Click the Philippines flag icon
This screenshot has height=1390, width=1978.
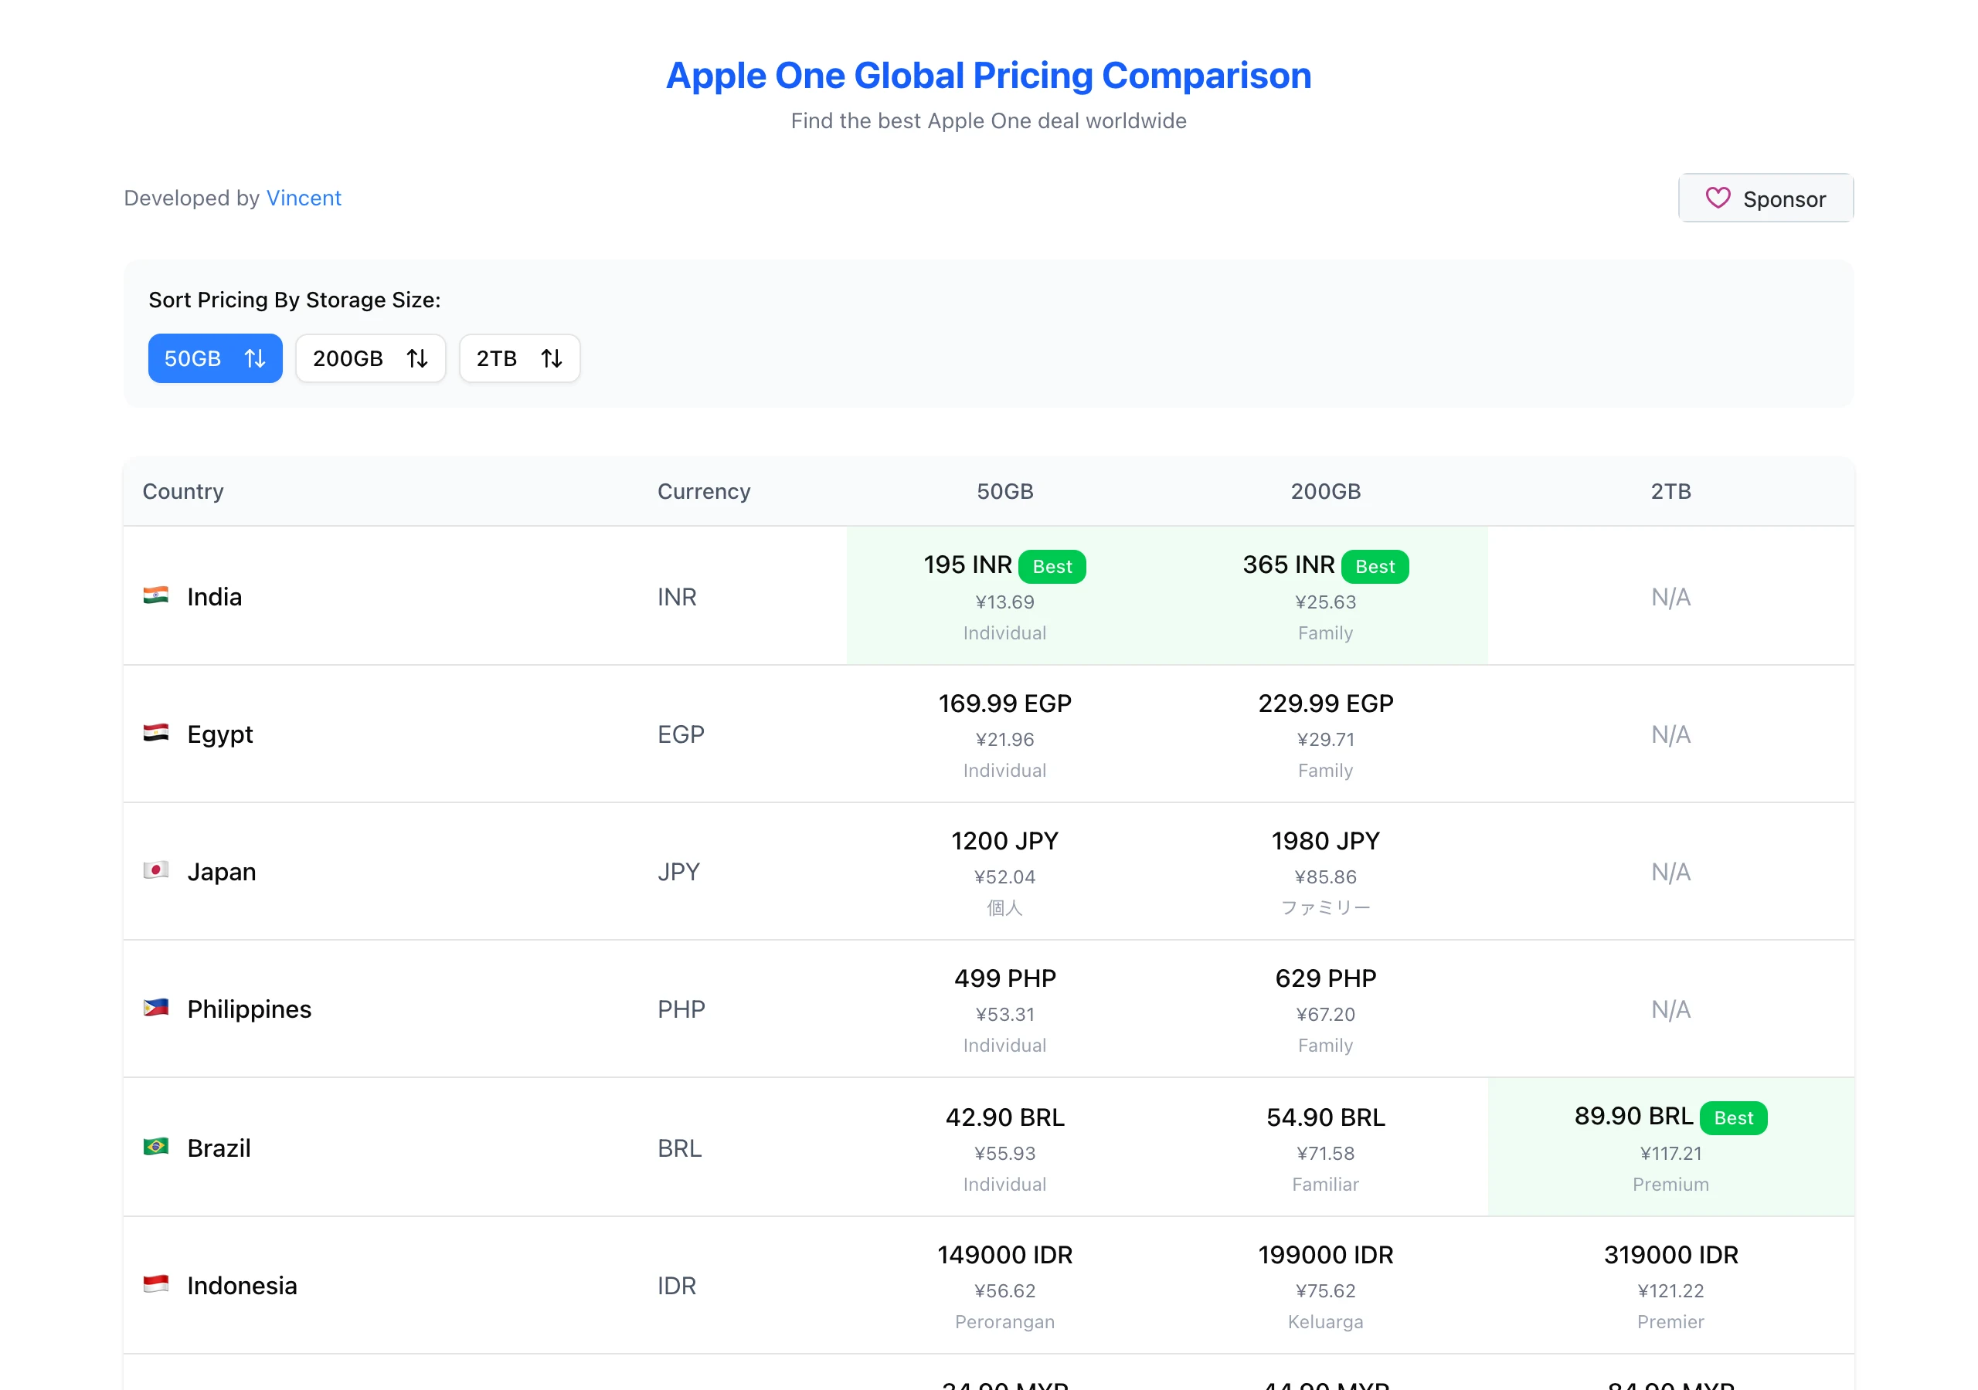(x=156, y=1008)
